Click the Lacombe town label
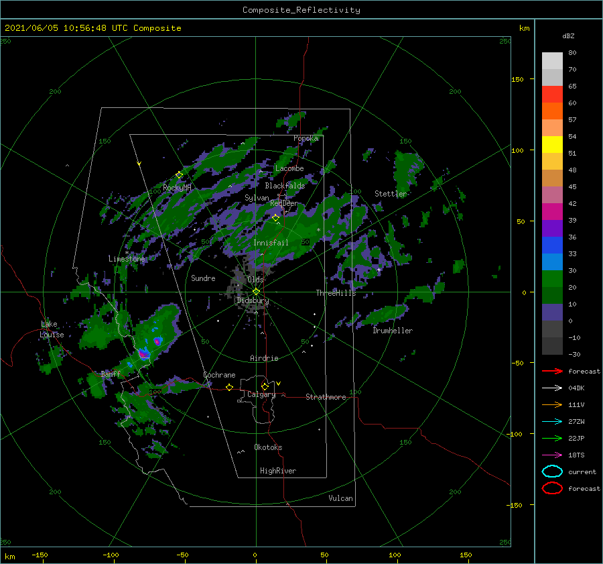Screen dimensions: 603x564 point(289,168)
